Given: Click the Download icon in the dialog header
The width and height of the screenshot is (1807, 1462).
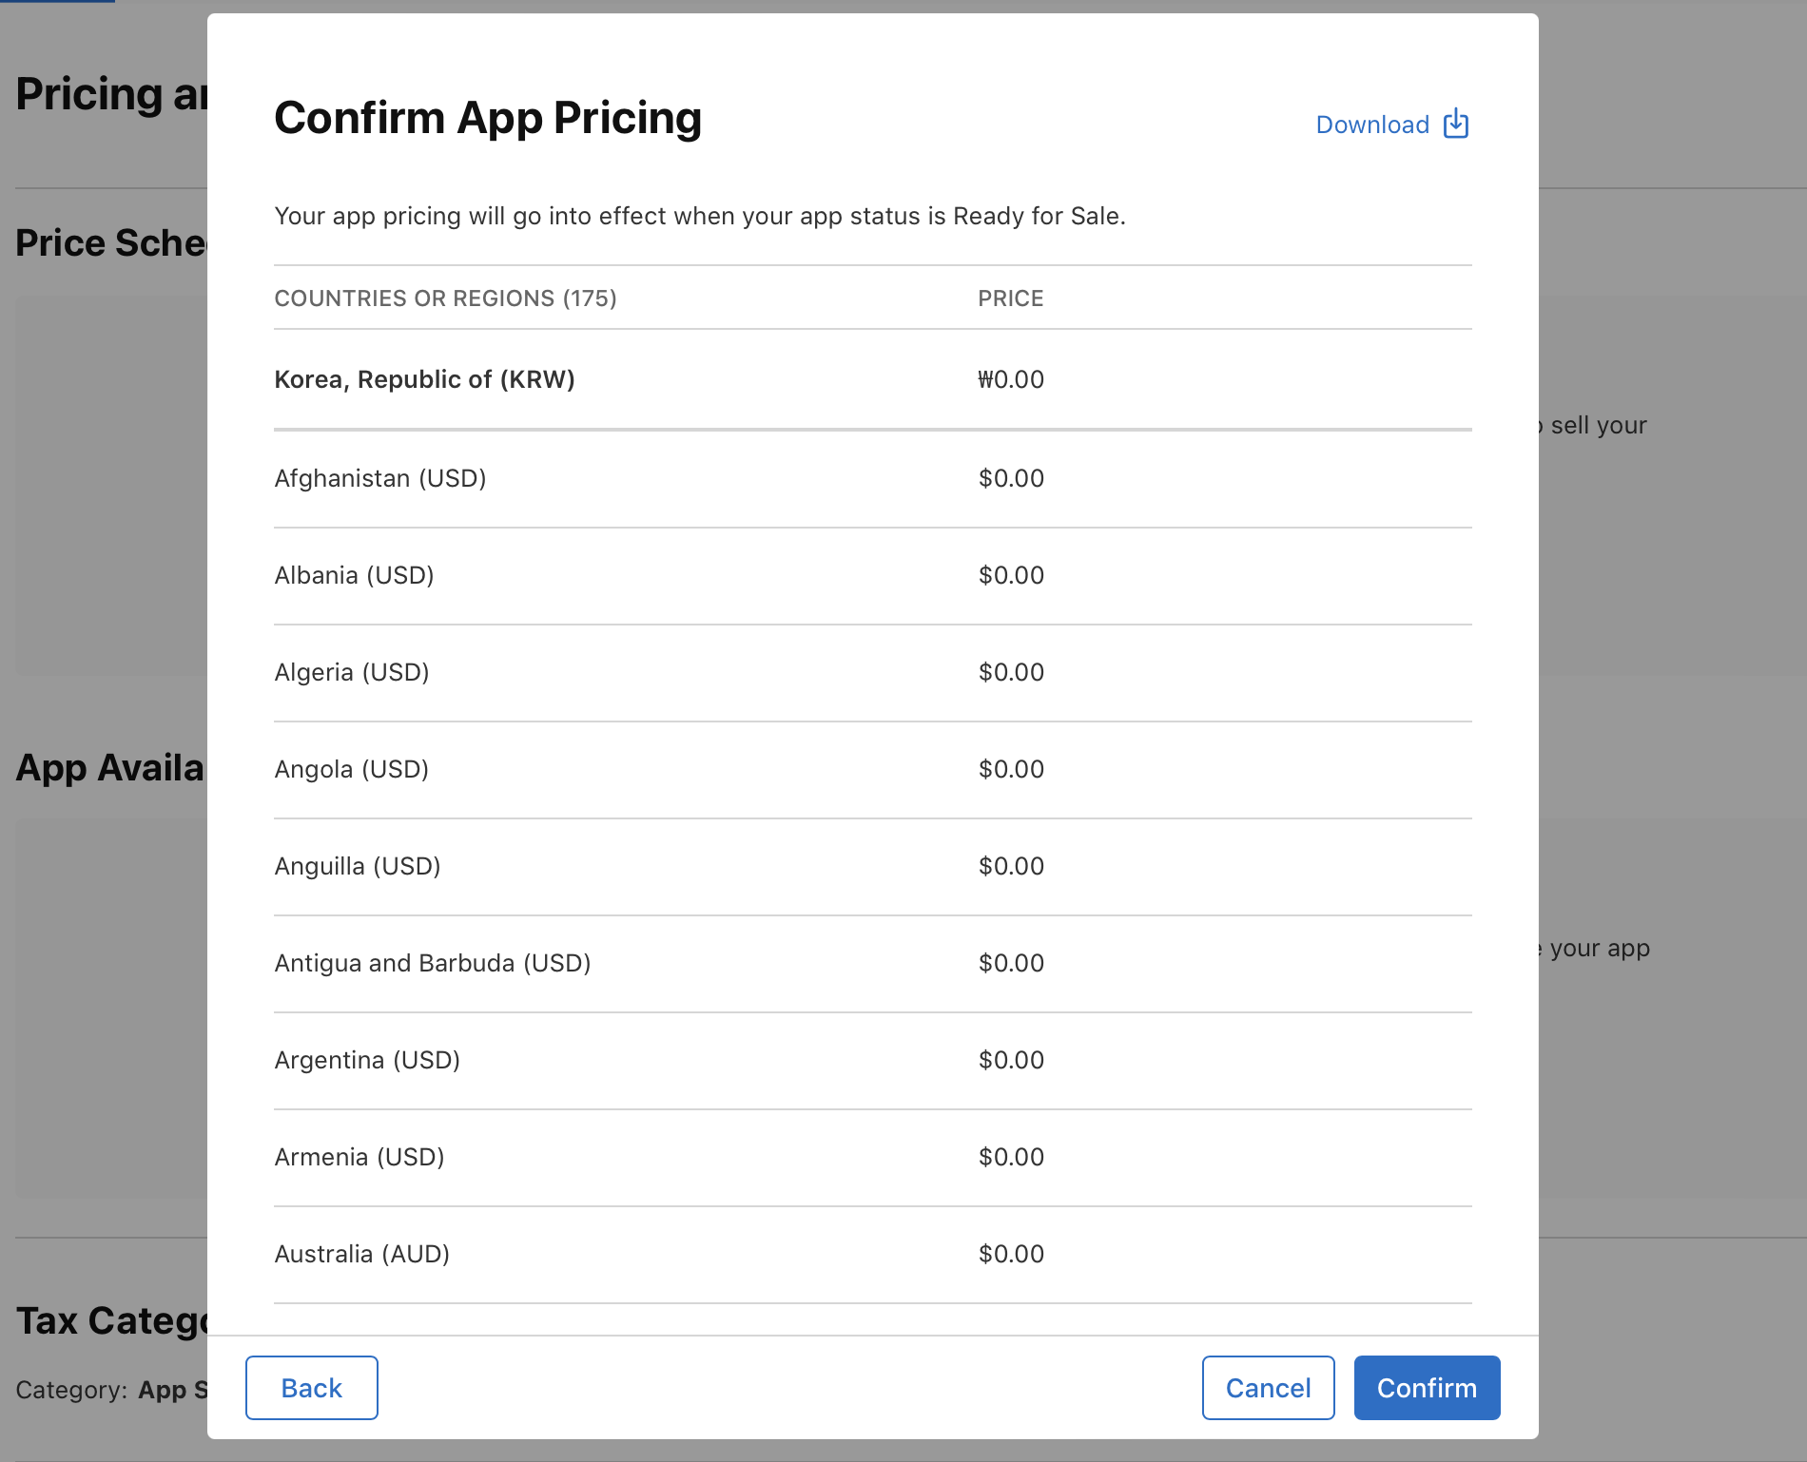Looking at the screenshot, I should (x=1455, y=124).
